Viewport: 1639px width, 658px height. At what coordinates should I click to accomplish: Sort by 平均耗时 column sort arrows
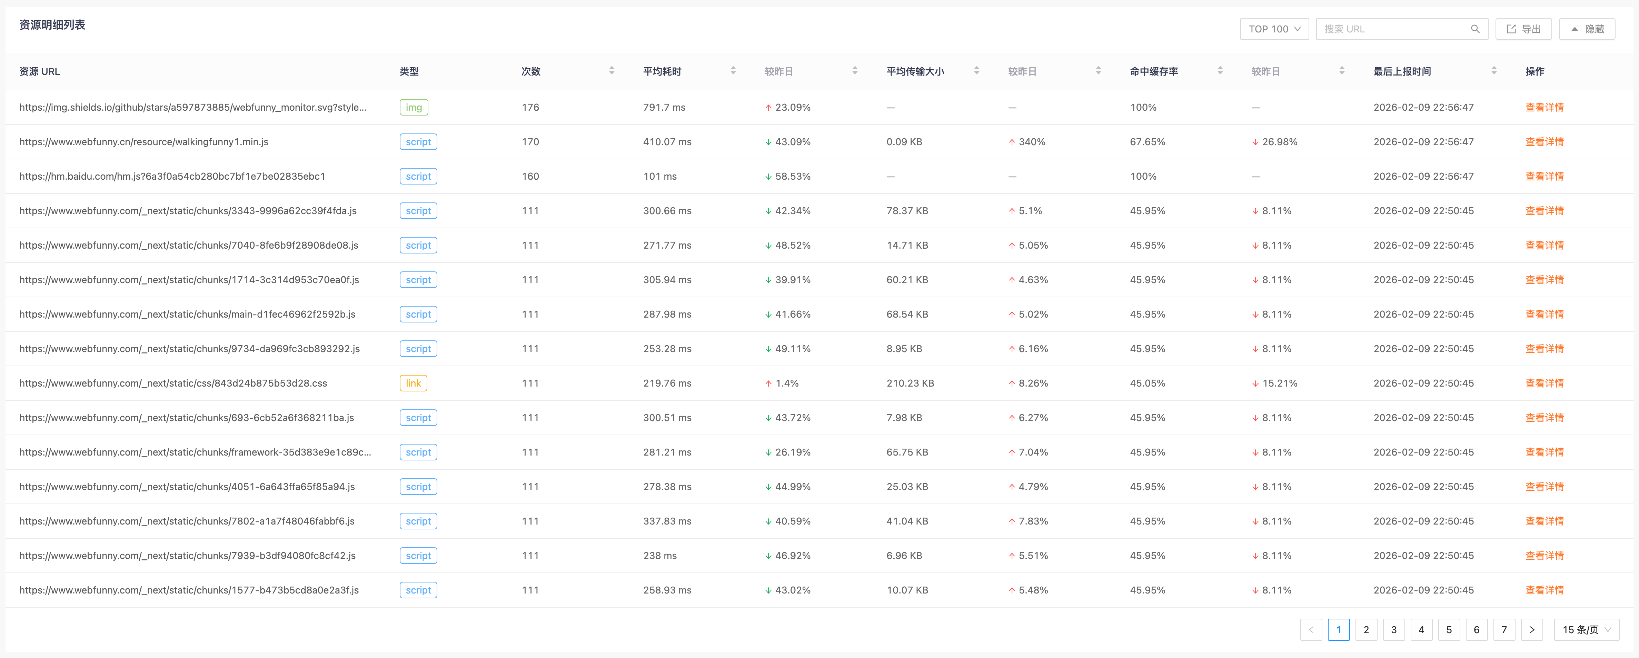733,71
